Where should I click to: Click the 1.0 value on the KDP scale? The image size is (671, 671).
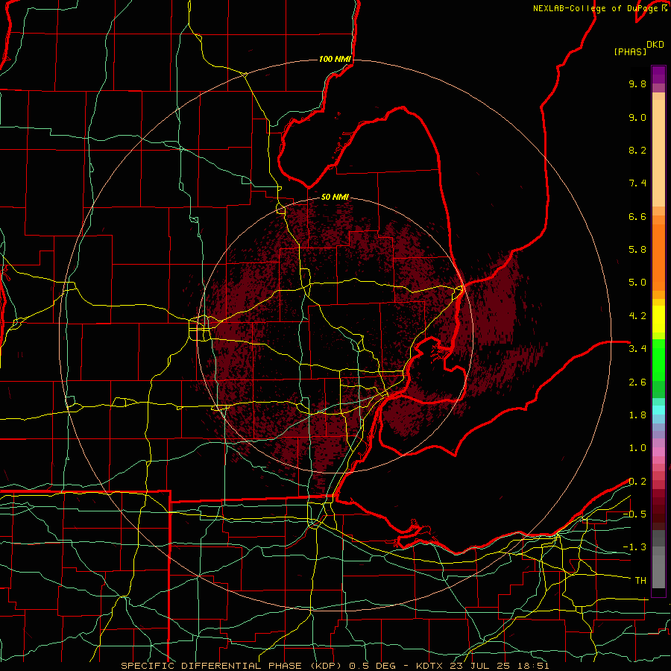(637, 448)
